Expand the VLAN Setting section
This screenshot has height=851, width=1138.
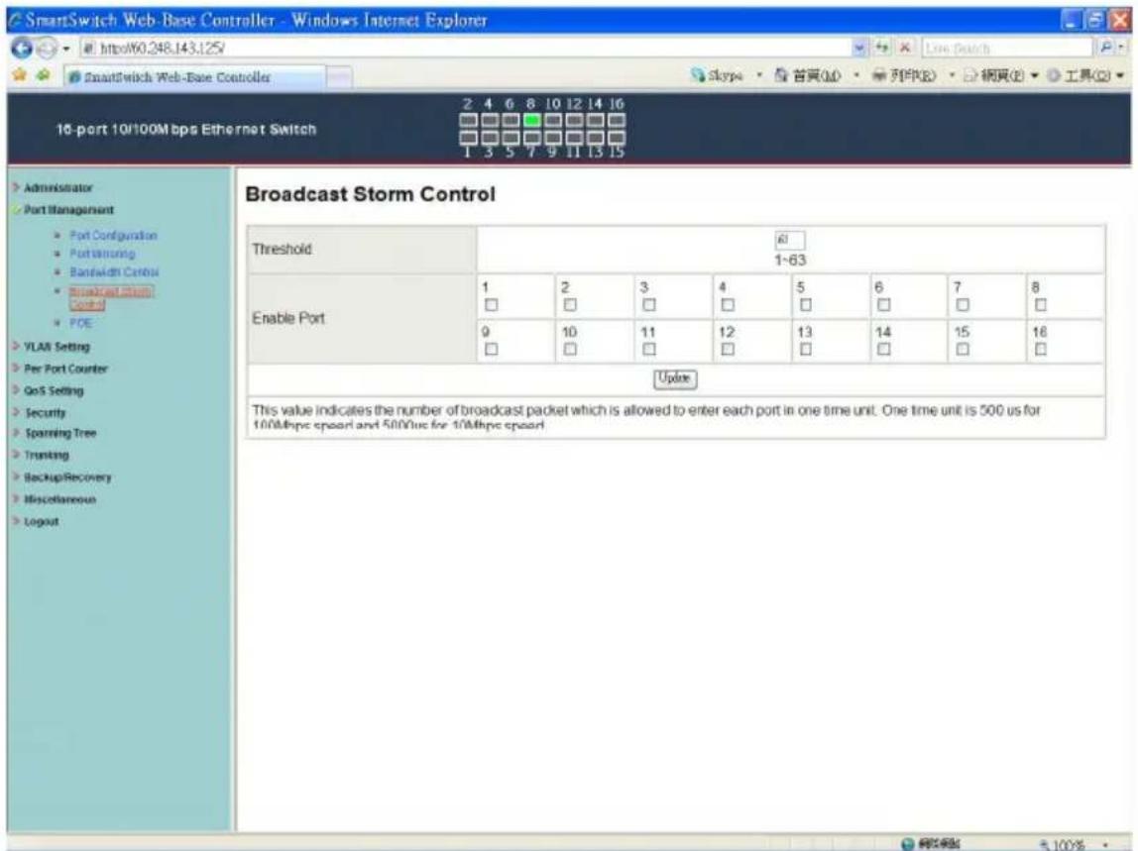click(57, 346)
